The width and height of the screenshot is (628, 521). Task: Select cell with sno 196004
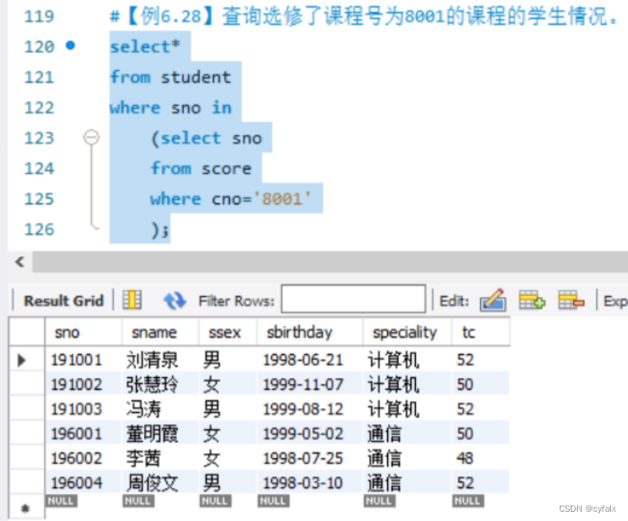pos(83,482)
